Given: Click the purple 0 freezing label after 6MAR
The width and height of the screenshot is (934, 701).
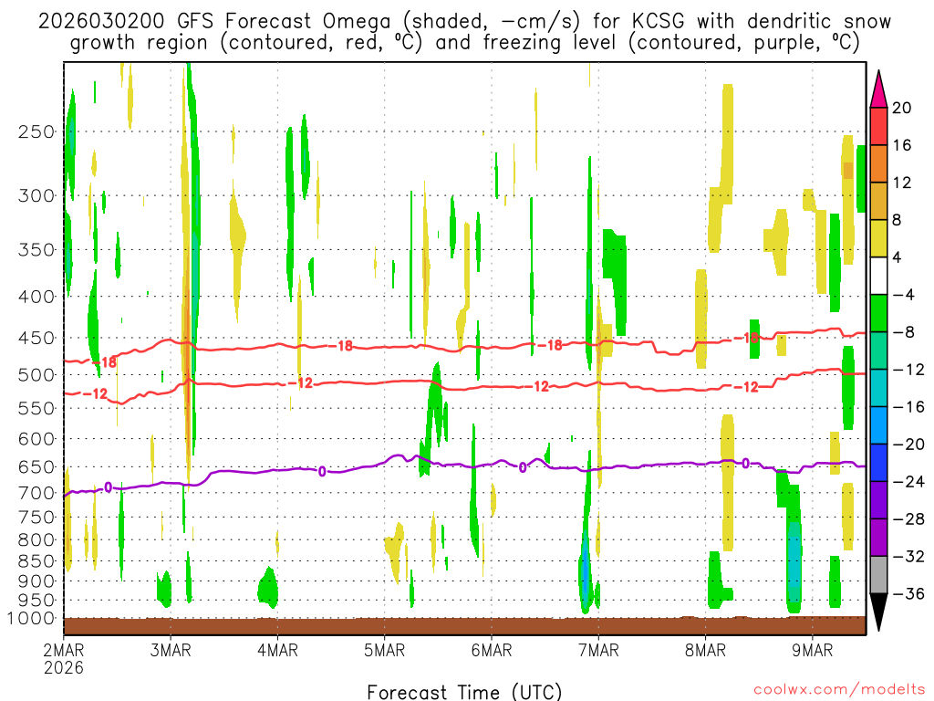Looking at the screenshot, I should tap(523, 467).
